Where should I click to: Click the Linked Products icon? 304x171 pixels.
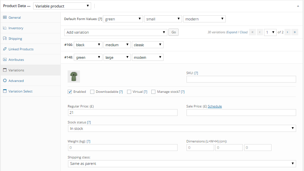click(5, 49)
